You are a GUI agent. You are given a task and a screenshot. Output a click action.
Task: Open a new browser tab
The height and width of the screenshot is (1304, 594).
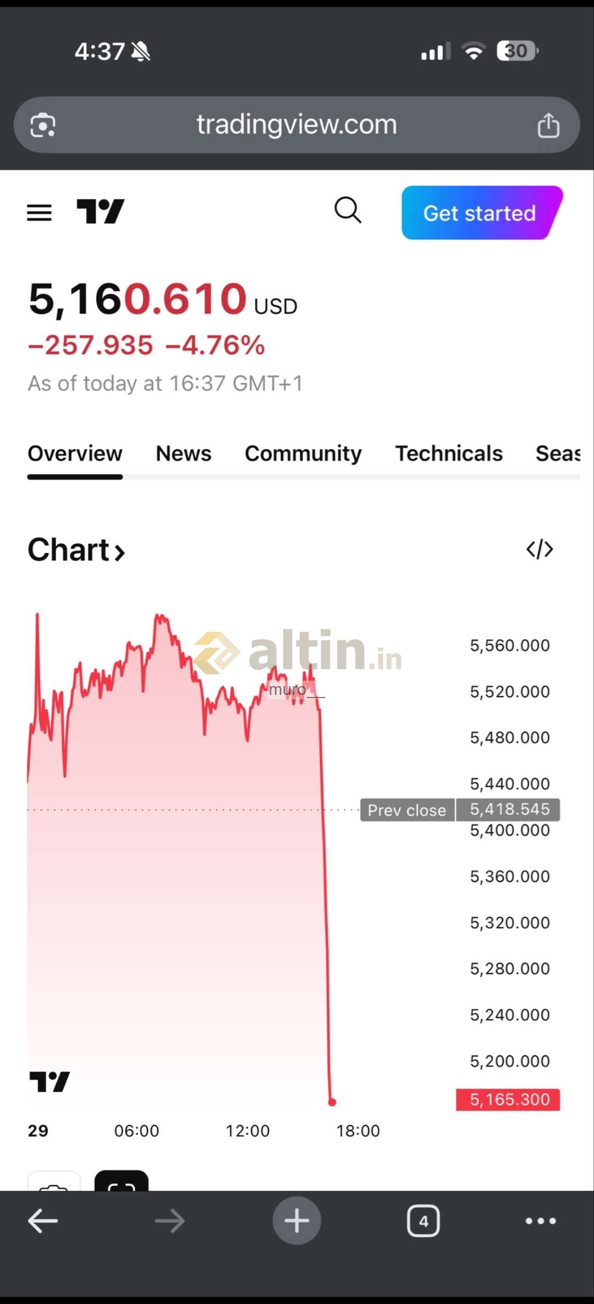click(296, 1220)
